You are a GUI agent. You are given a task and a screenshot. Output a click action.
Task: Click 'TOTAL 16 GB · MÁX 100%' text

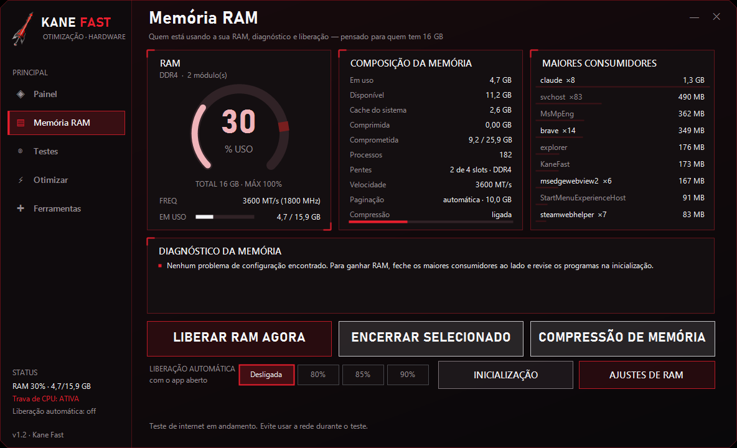tap(239, 184)
